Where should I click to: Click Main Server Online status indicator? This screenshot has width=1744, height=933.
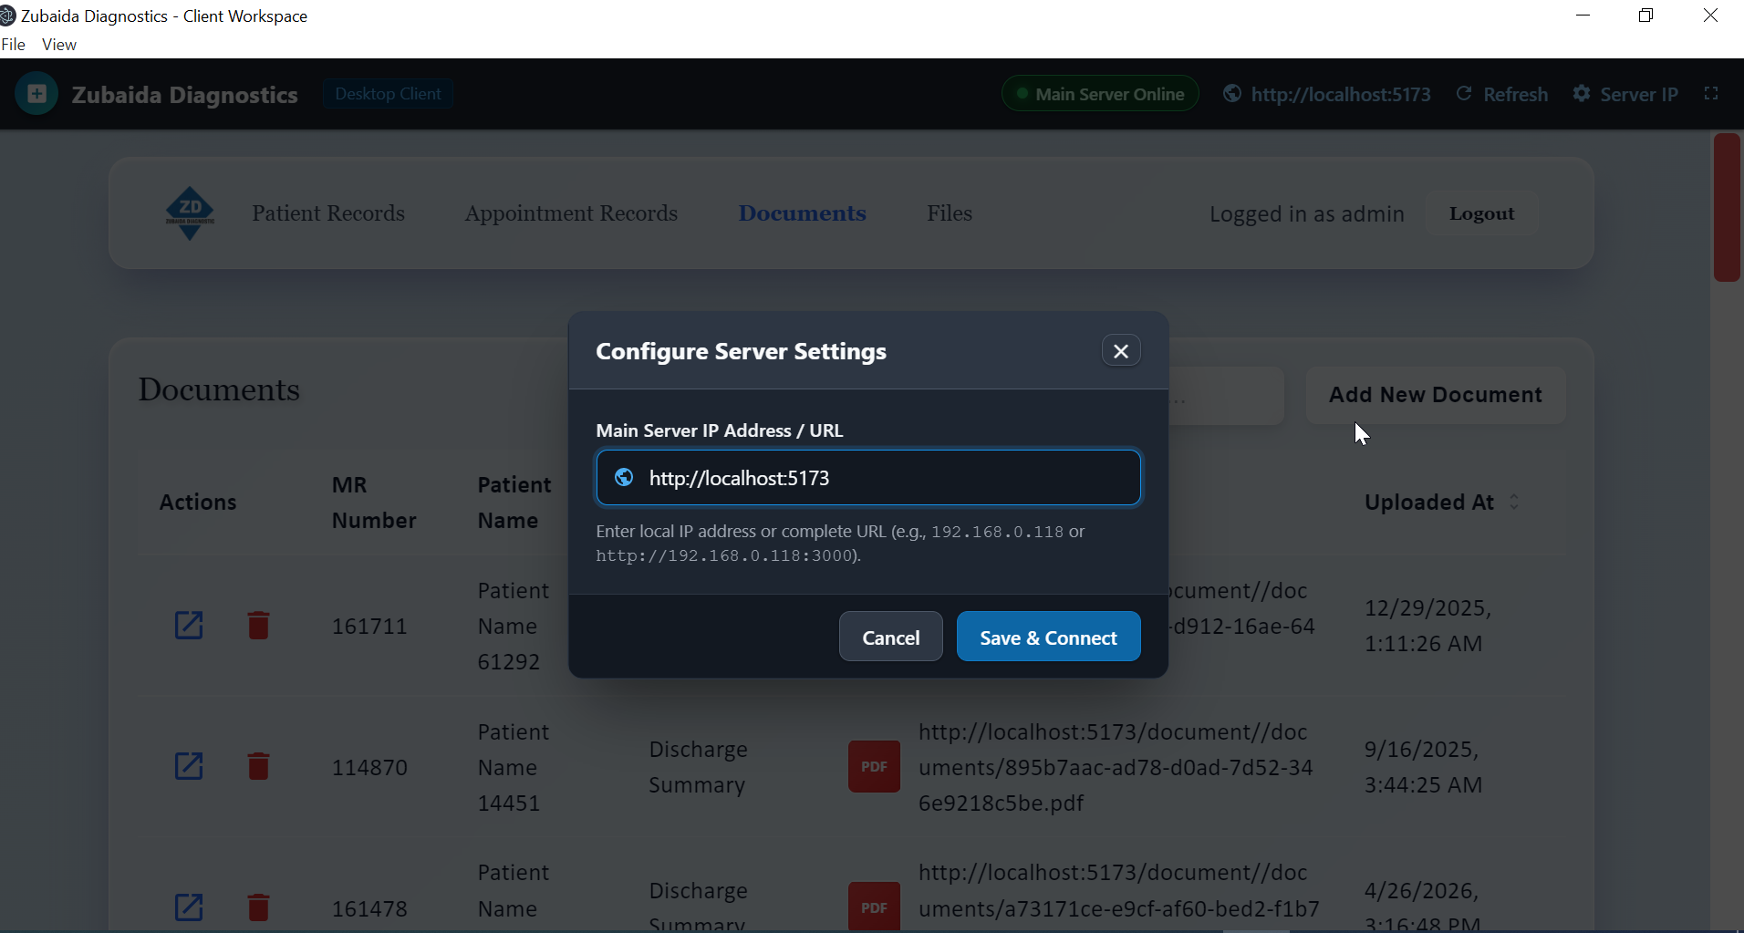click(x=1100, y=94)
